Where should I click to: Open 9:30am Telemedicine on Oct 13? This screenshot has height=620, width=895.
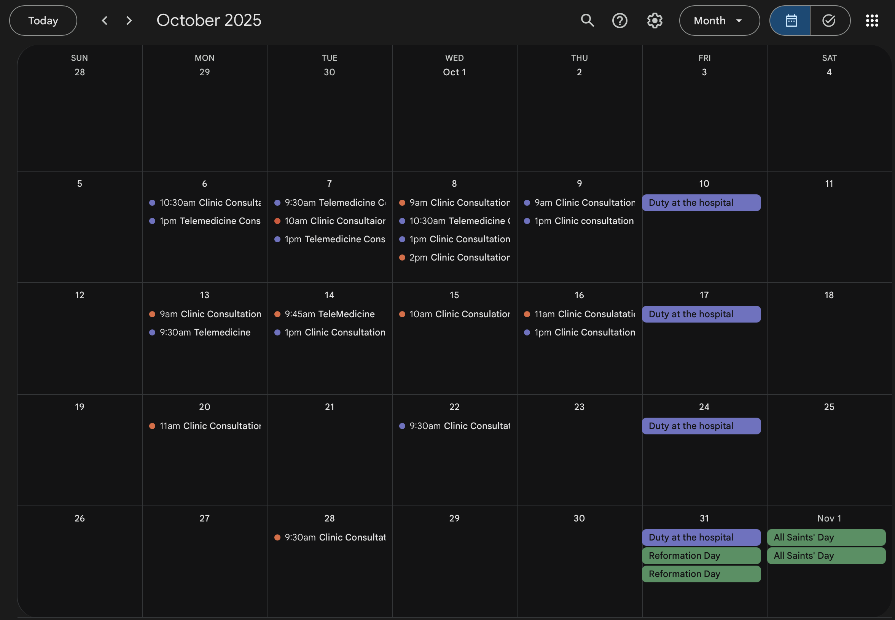tap(205, 332)
